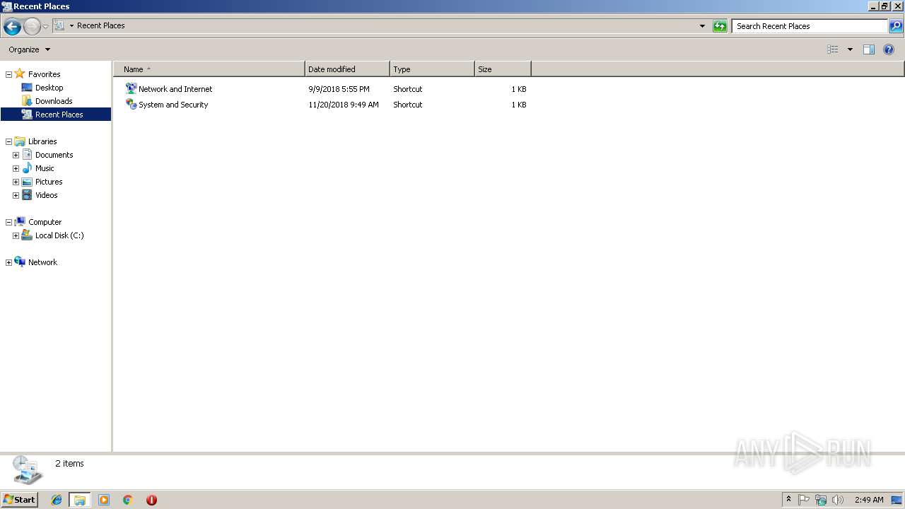Open the Start menu
This screenshot has width=905, height=509.
pyautogui.click(x=19, y=499)
